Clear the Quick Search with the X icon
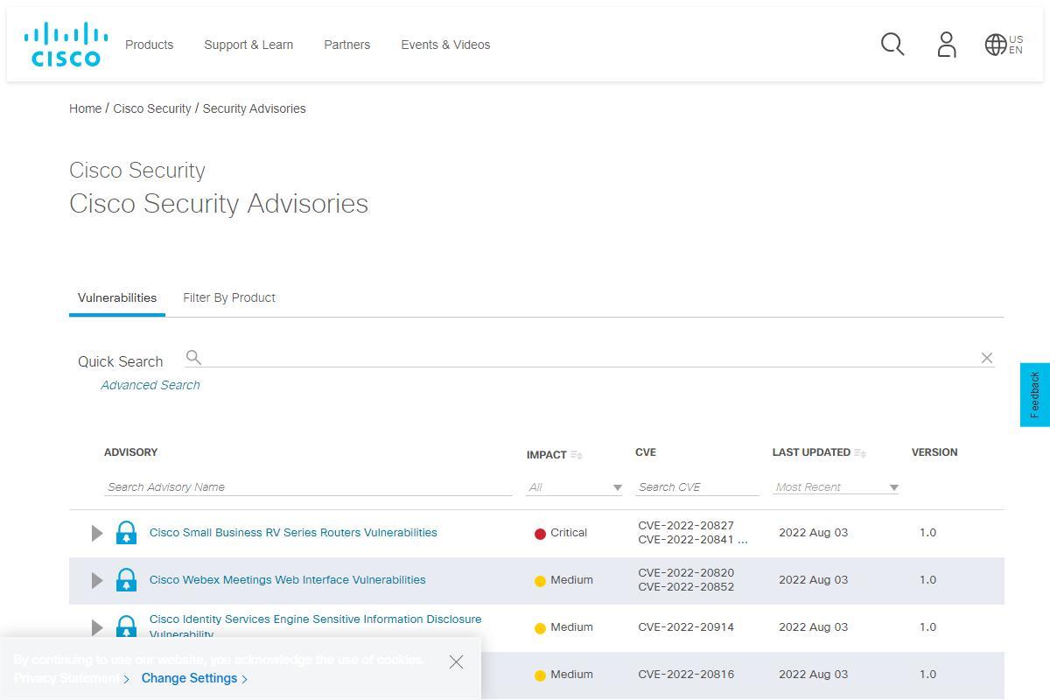 [x=986, y=358]
